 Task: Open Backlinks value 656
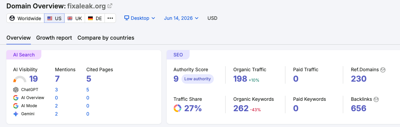point(359,109)
